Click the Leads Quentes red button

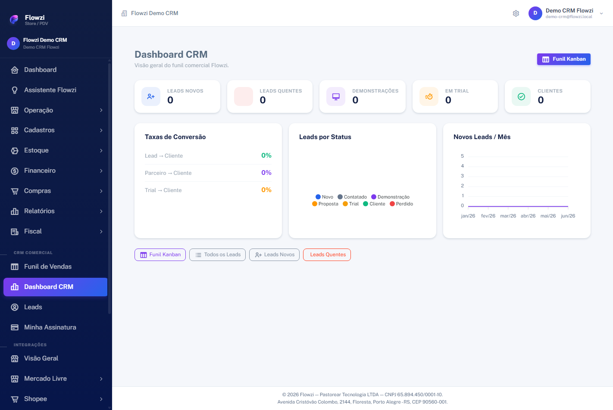click(327, 255)
